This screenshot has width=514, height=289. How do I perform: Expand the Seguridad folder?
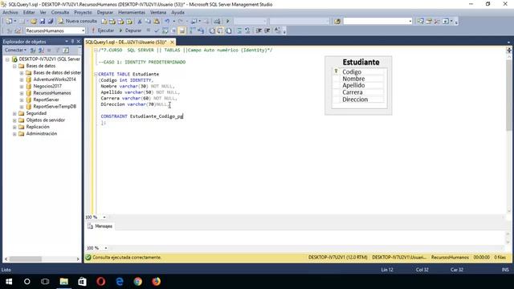coord(14,113)
